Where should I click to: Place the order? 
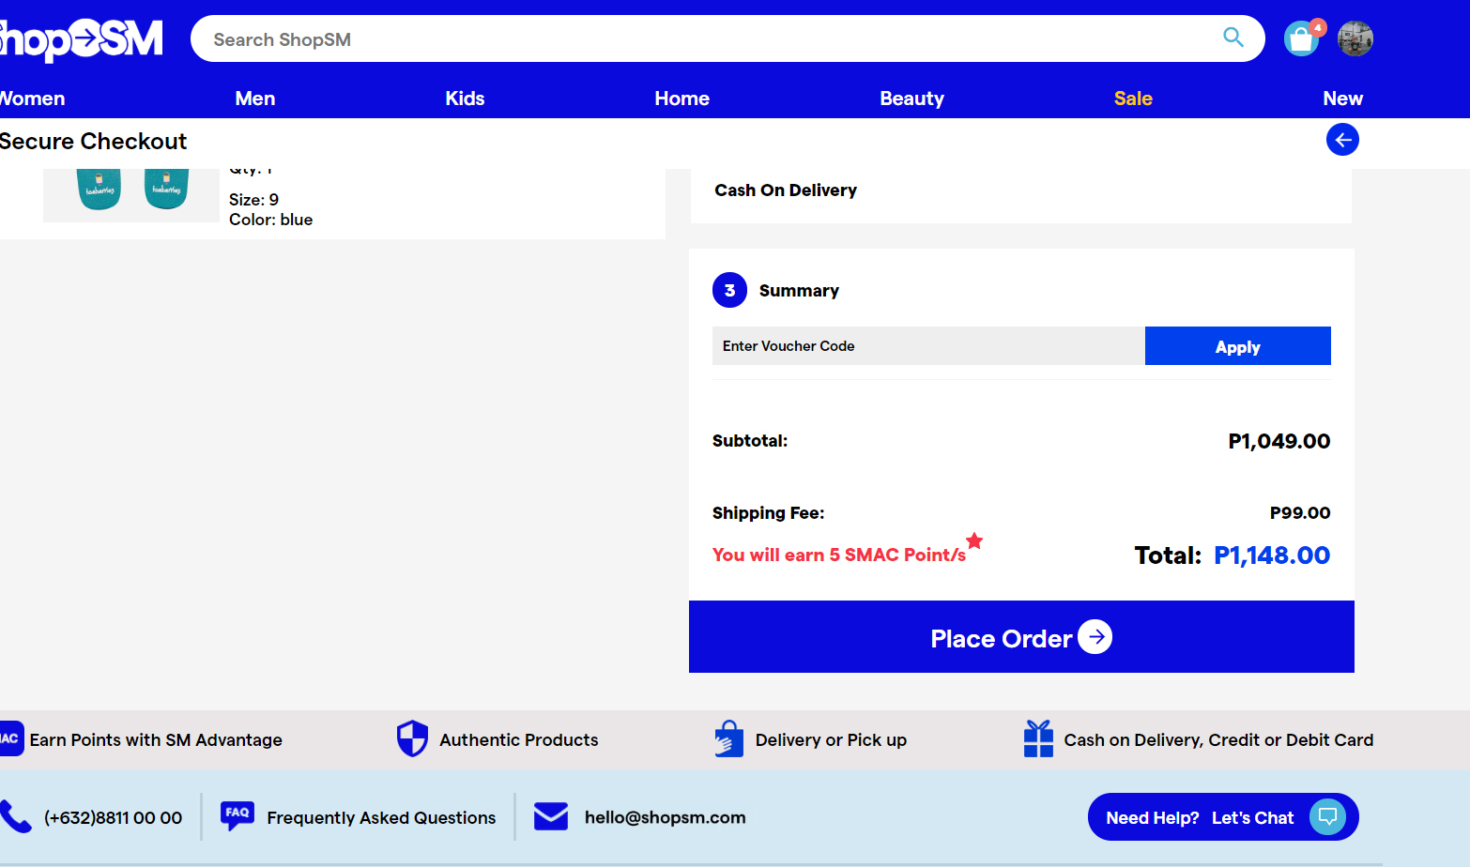click(x=1021, y=637)
